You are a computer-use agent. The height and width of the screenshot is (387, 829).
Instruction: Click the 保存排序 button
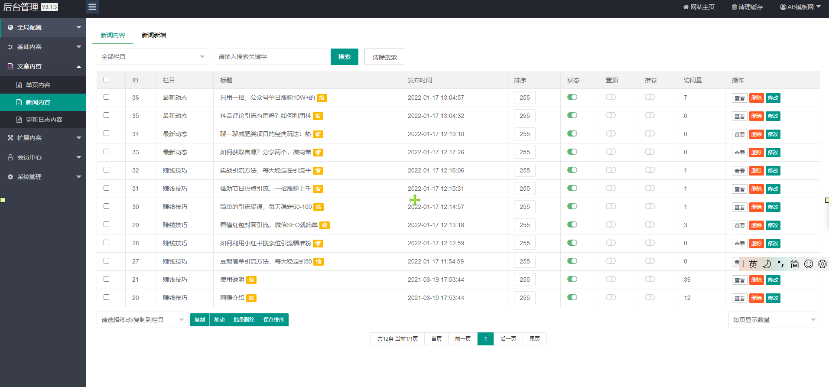tap(274, 320)
